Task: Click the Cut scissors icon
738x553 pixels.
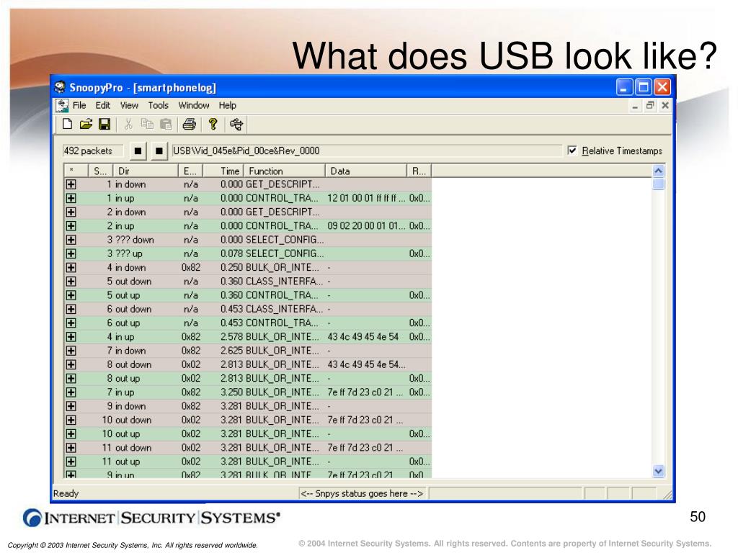Action: [x=128, y=124]
